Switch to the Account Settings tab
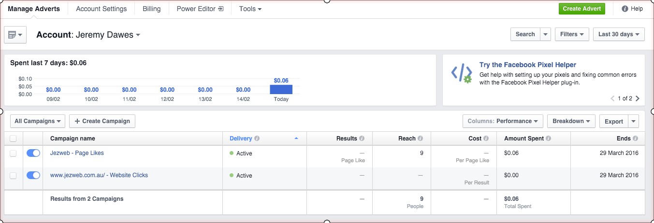 [102, 9]
